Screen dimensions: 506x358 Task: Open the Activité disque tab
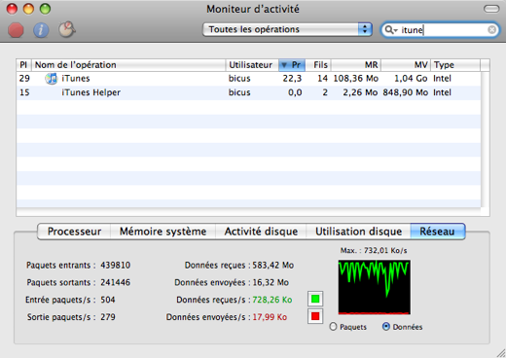click(261, 232)
